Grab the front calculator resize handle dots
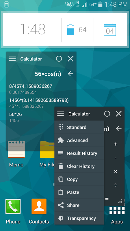The width and height of the screenshot is (130, 231). (120, 201)
